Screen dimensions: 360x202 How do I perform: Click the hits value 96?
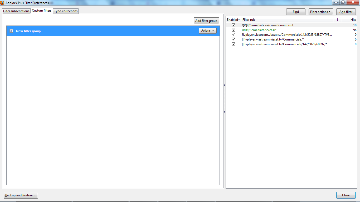click(355, 30)
